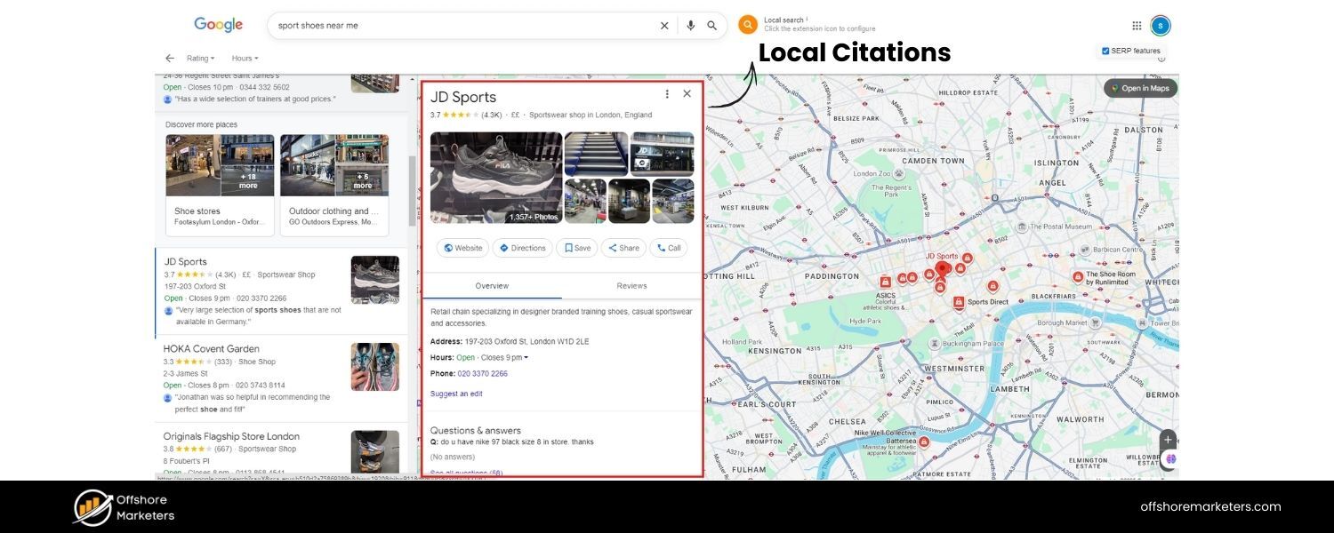
Task: Click the map zoom-in plus icon
Action: (x=1167, y=439)
